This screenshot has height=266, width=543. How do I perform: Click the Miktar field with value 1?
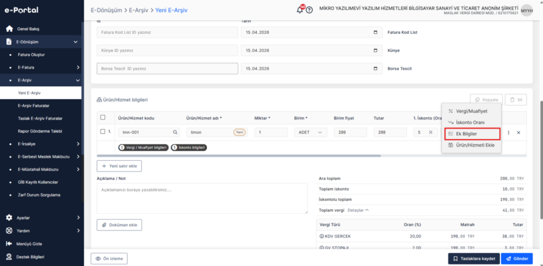[271, 132]
